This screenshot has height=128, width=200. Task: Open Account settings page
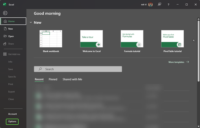point(12,114)
